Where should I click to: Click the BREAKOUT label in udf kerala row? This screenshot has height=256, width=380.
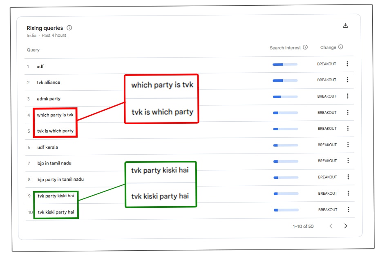click(327, 145)
